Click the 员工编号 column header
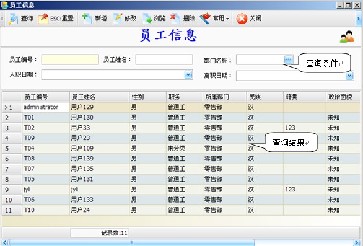The image size is (363, 246). pos(46,97)
